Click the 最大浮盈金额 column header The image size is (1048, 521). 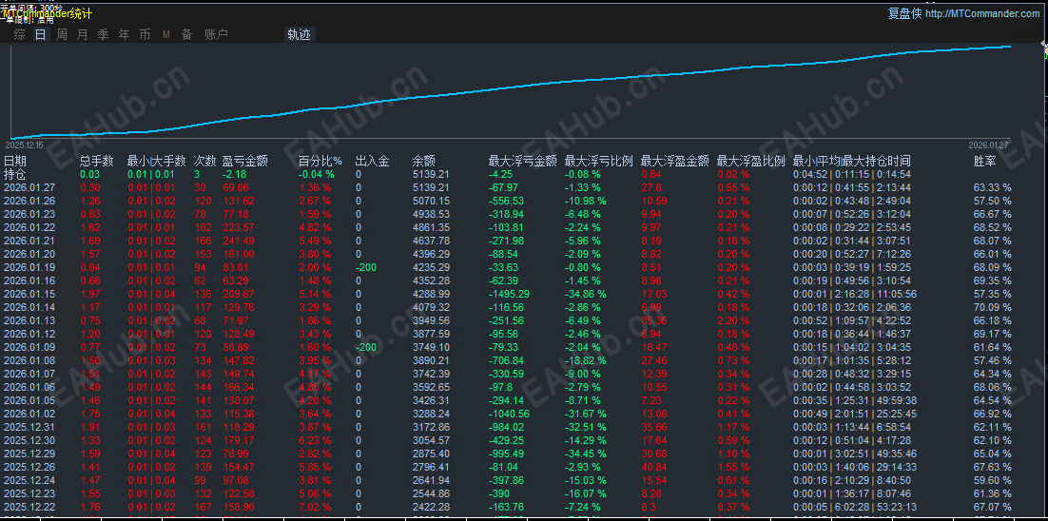click(675, 161)
